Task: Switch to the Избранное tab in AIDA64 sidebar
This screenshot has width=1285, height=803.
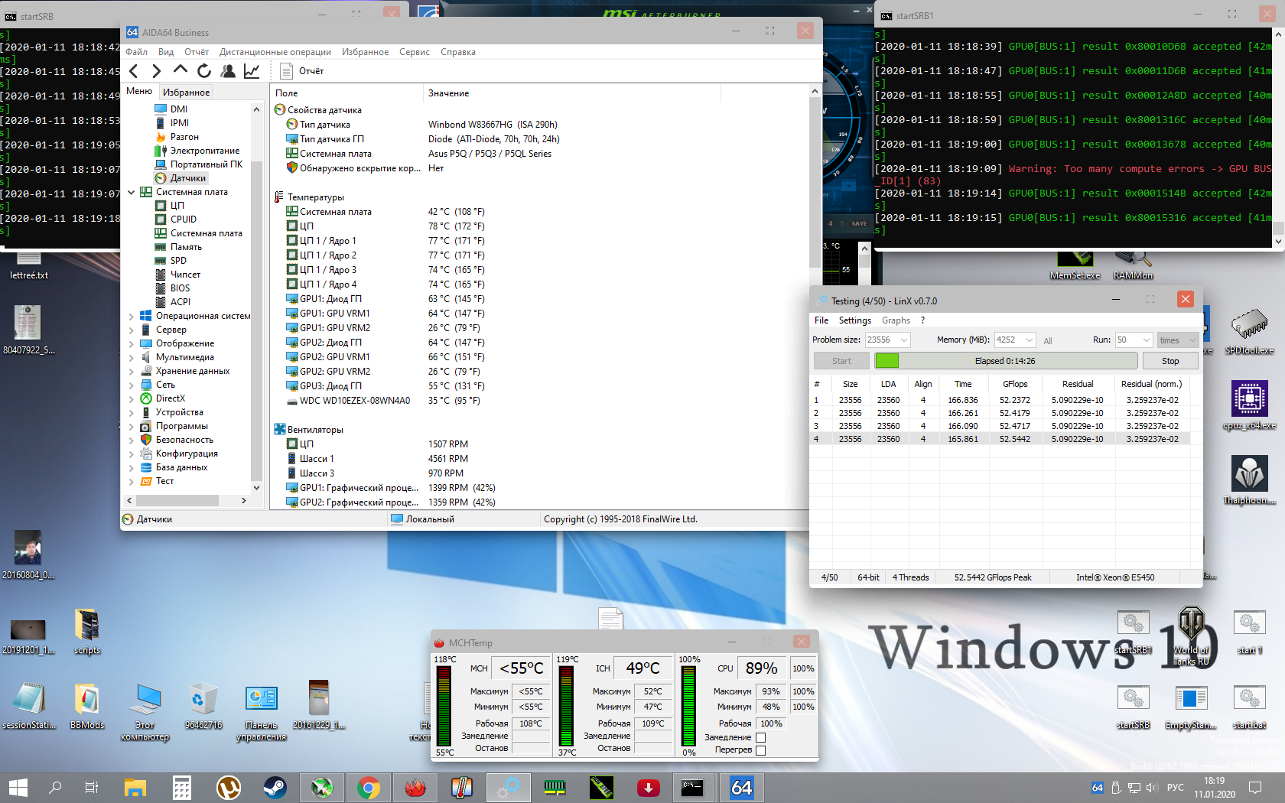Action: [x=186, y=93]
